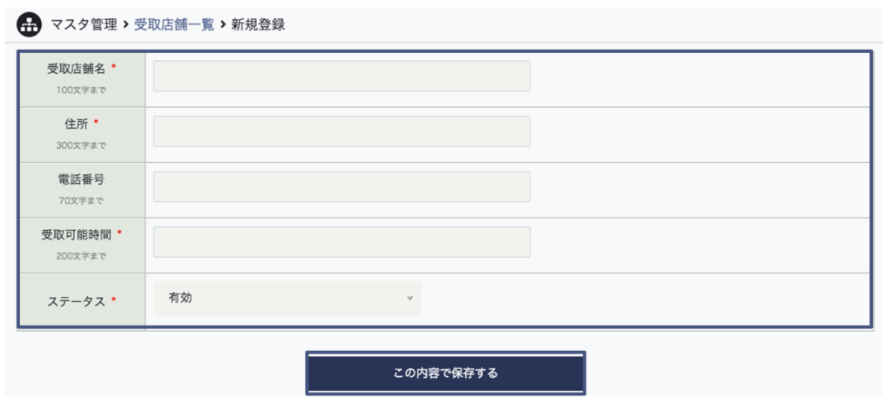Viewport: 892px width, 404px height.
Task: Click the 住所 field label
Action: (x=77, y=124)
